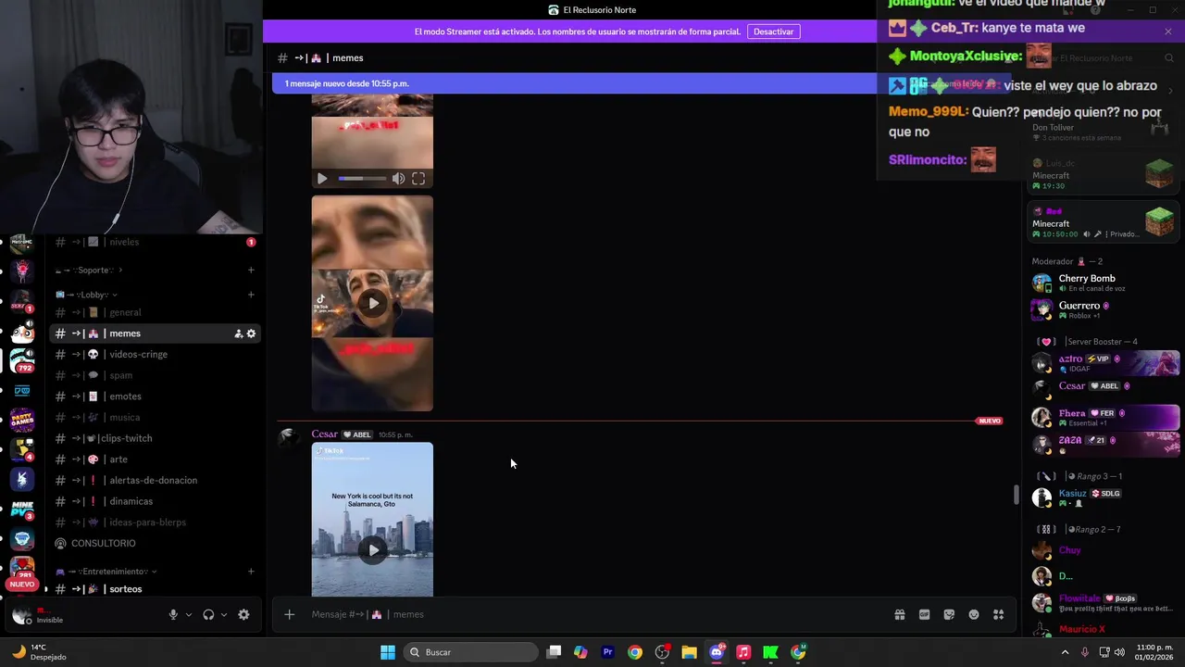Open Copilot from taskbar

click(x=580, y=652)
